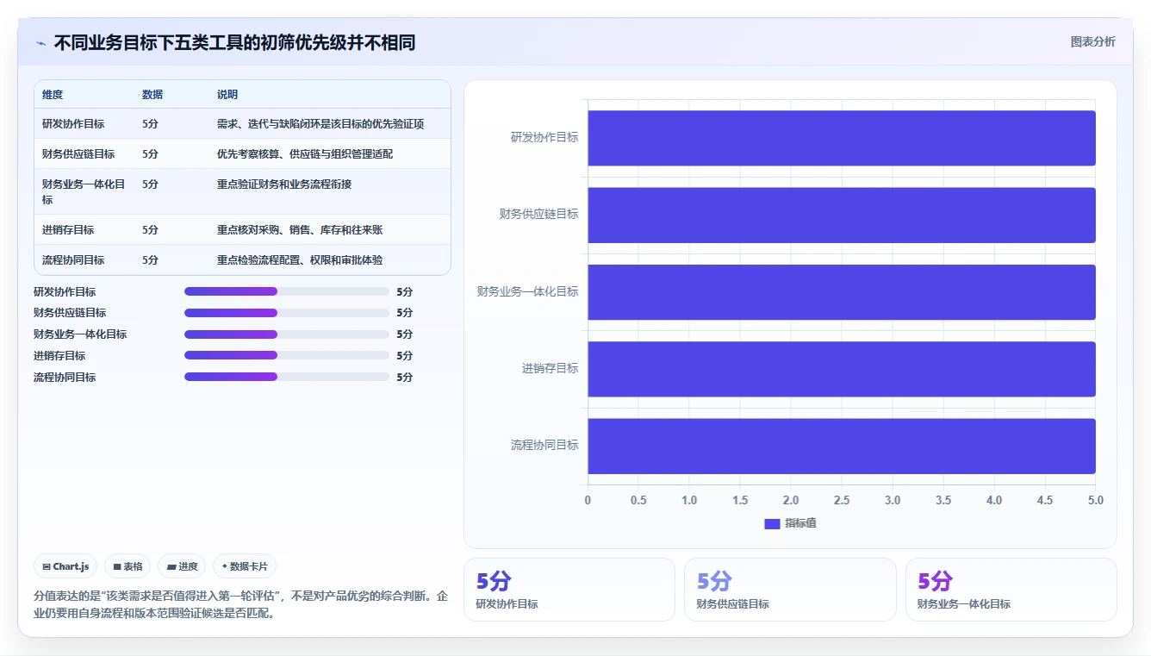Click the page title about 五类工具的初筛优先级
This screenshot has width=1151, height=656.
tap(234, 42)
